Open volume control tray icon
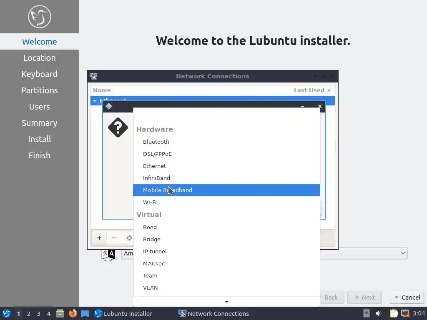The width and height of the screenshot is (427, 320). click(x=379, y=313)
